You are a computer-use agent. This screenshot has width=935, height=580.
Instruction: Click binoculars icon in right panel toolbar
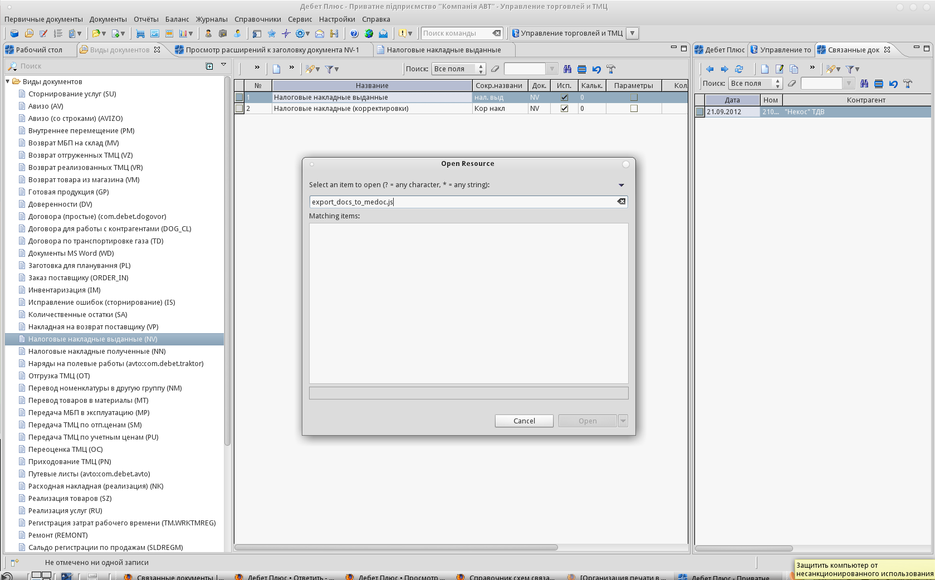point(864,84)
